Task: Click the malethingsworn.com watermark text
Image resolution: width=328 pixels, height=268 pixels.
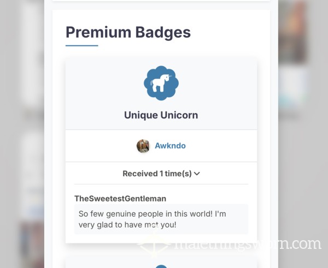Action: coord(248,244)
